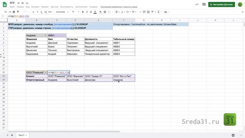The image size is (245, 138).
Task: Open the text color picker
Action: click(95, 12)
